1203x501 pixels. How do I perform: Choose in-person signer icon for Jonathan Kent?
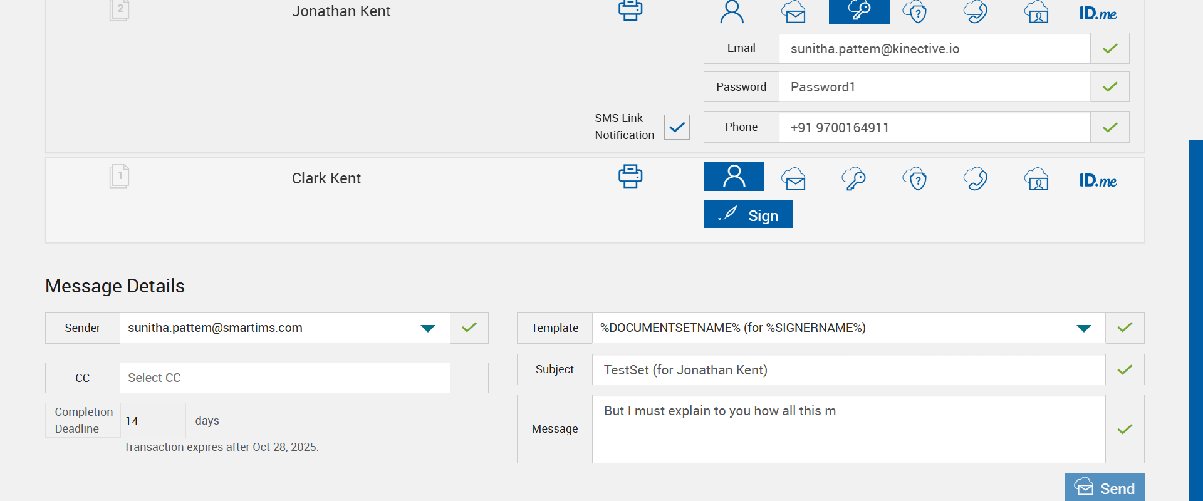732,12
